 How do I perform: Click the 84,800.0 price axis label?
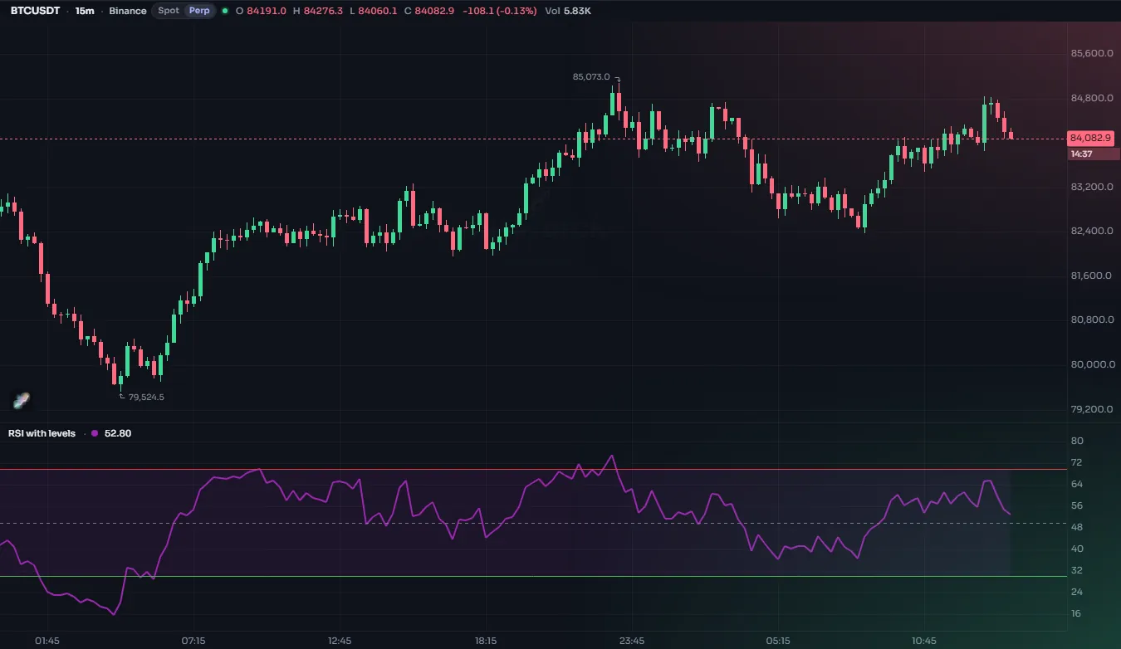(x=1092, y=98)
